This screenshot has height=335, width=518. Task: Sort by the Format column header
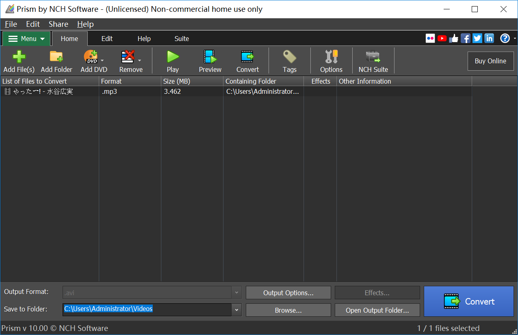pos(130,81)
